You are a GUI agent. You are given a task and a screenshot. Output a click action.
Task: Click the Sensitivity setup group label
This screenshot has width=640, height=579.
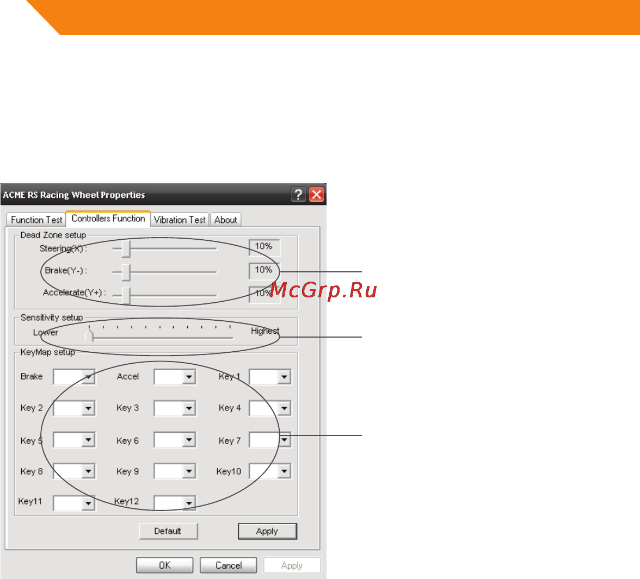tap(51, 317)
